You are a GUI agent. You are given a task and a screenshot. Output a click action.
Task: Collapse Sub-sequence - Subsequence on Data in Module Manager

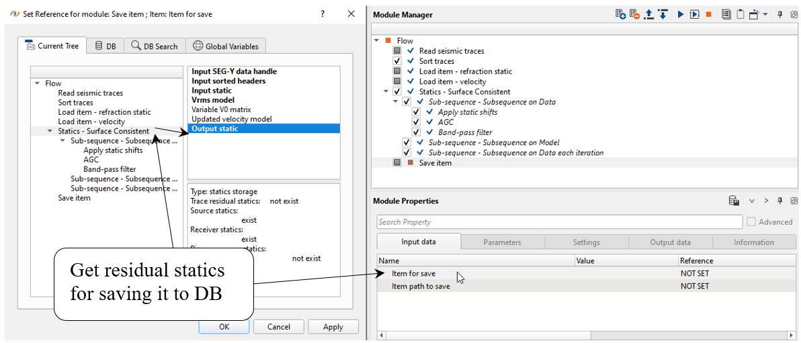[396, 102]
